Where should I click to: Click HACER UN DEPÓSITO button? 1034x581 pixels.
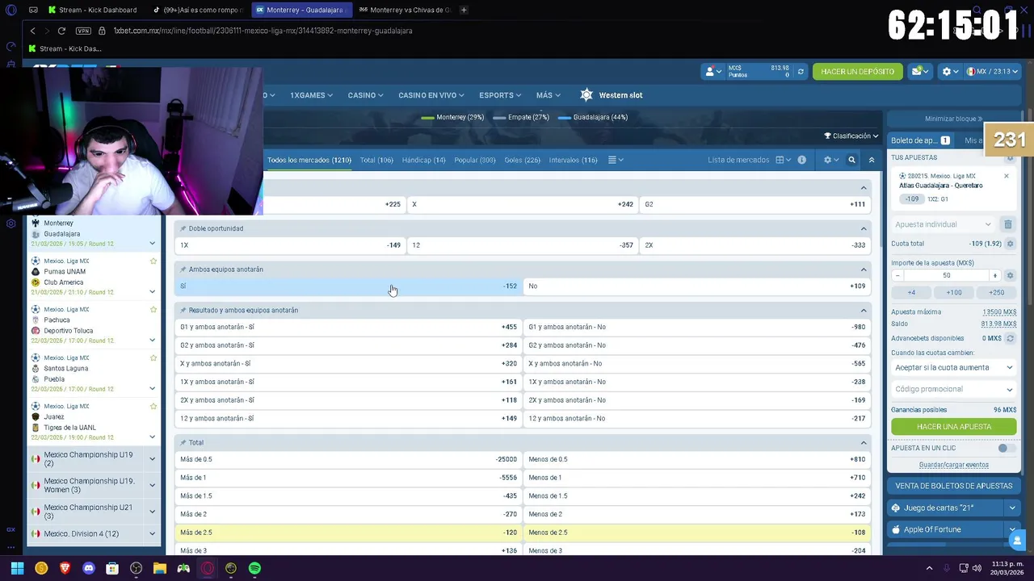coord(857,72)
